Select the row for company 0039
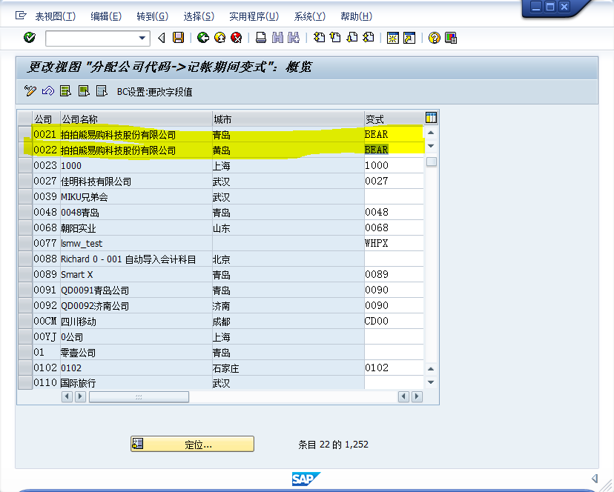 click(x=25, y=196)
